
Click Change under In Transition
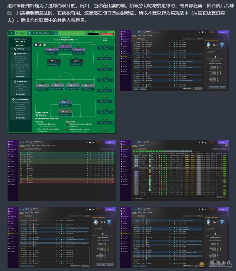[20, 94]
